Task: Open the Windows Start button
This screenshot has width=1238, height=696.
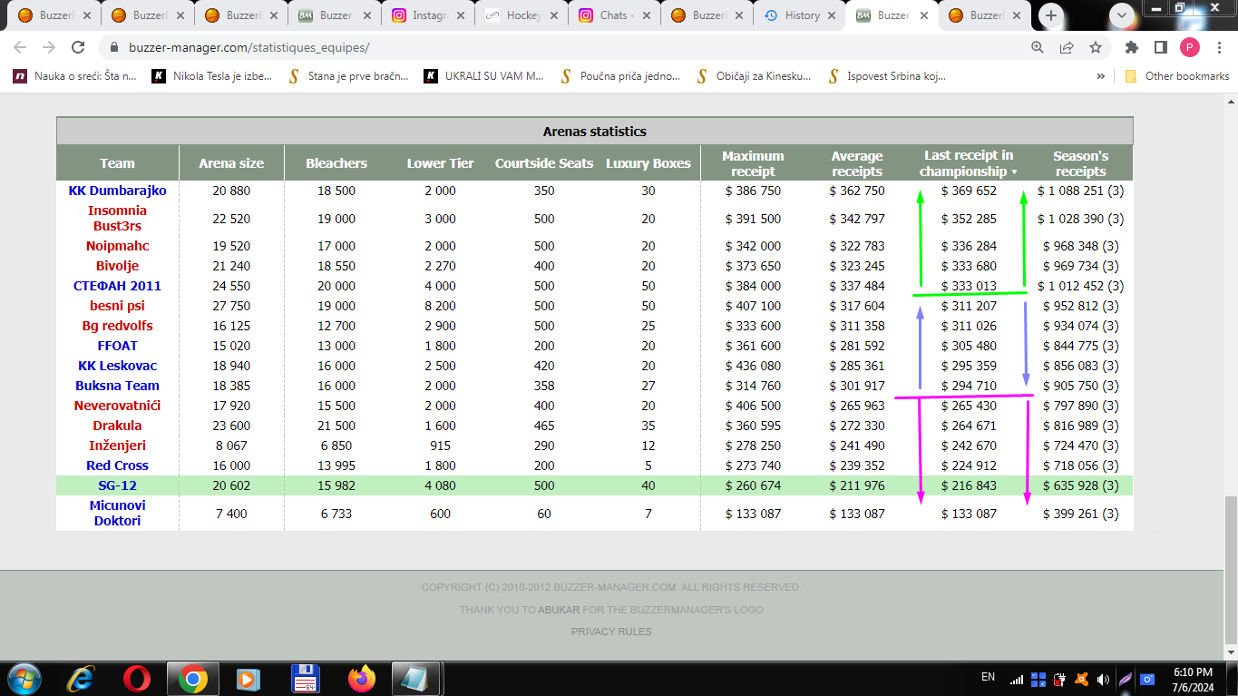Action: 23,679
